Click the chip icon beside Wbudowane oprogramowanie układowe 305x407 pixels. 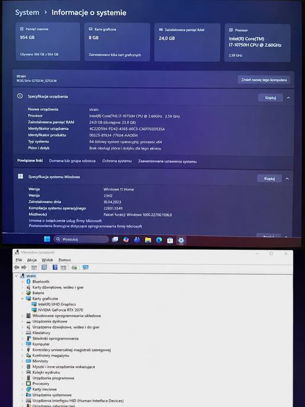tap(28, 316)
